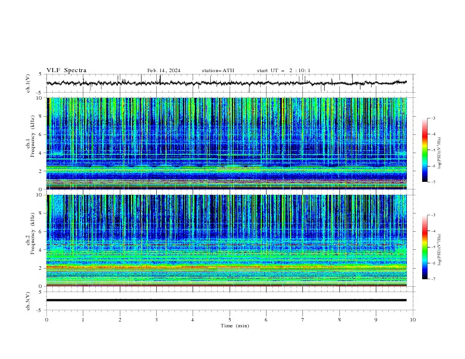Click the '-3' tick on ch.1 colorbar
Viewport: 465px width, 359px height.
433,118
